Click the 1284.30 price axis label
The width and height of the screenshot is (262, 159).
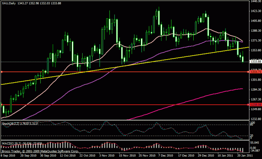click(x=256, y=90)
